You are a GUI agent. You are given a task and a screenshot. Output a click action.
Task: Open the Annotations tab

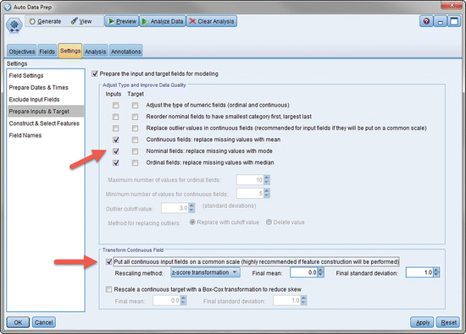point(125,52)
